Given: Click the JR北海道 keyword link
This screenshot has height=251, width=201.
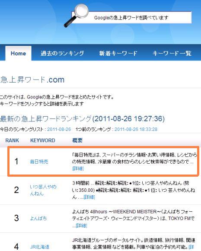Looking at the screenshot, I should pos(40,247).
